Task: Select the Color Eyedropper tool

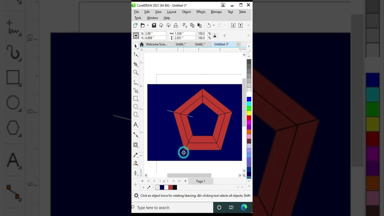Action: click(x=136, y=155)
